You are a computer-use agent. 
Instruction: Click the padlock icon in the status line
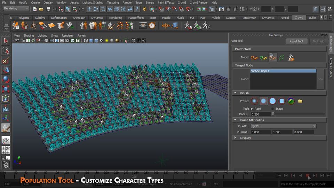[144, 9]
